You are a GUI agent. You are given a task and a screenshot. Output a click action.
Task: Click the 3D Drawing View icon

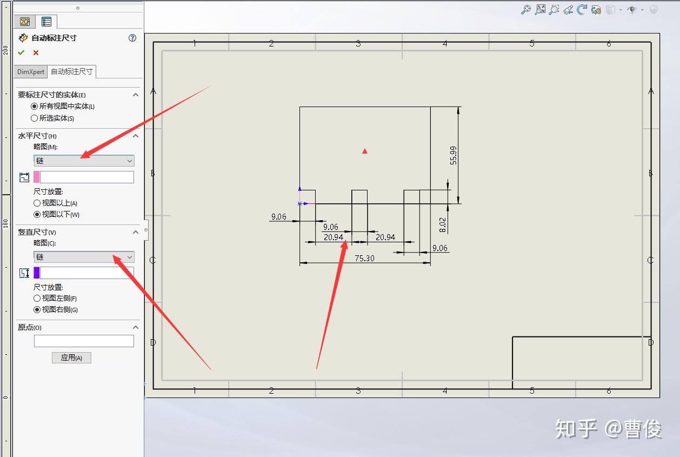pyautogui.click(x=597, y=9)
